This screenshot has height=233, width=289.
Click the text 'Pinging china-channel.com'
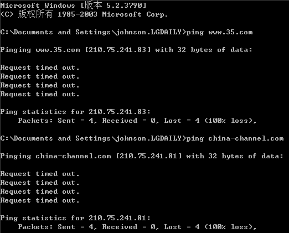click(x=56, y=156)
